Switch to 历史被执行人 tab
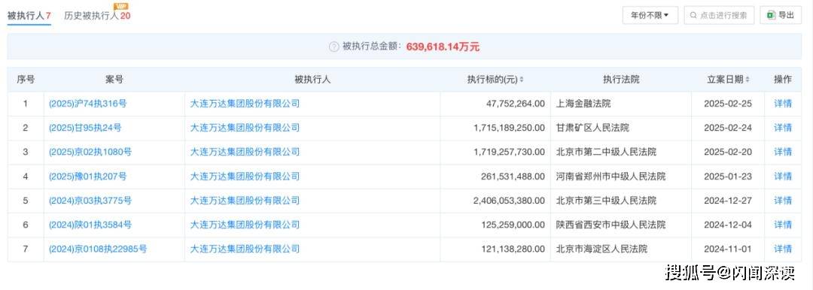The width and height of the screenshot is (813, 290). [x=97, y=16]
